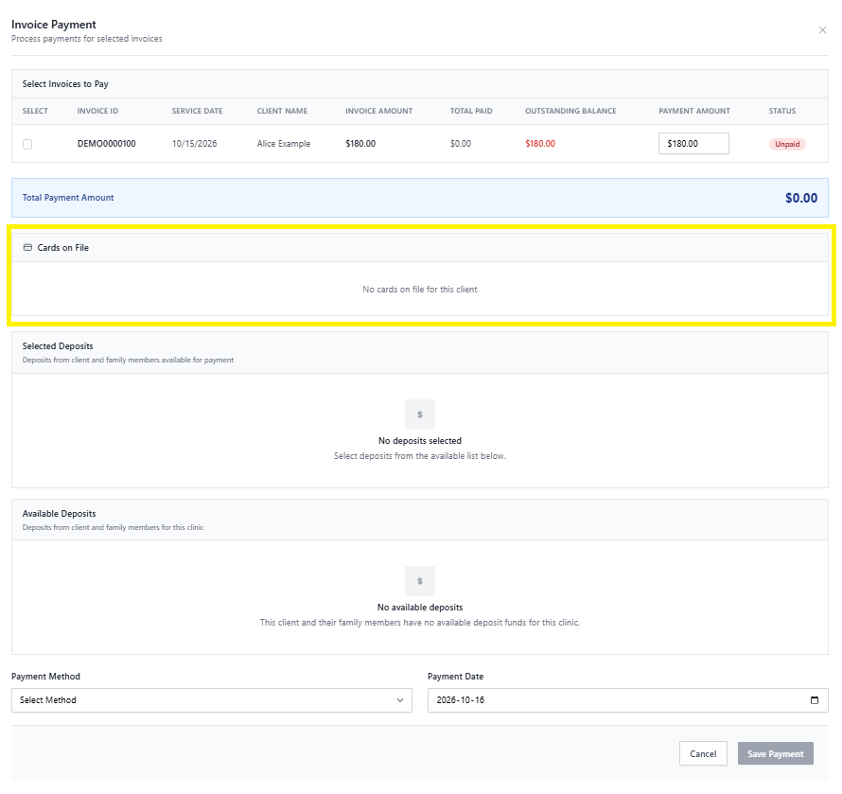Click client name Alice Example

[284, 144]
